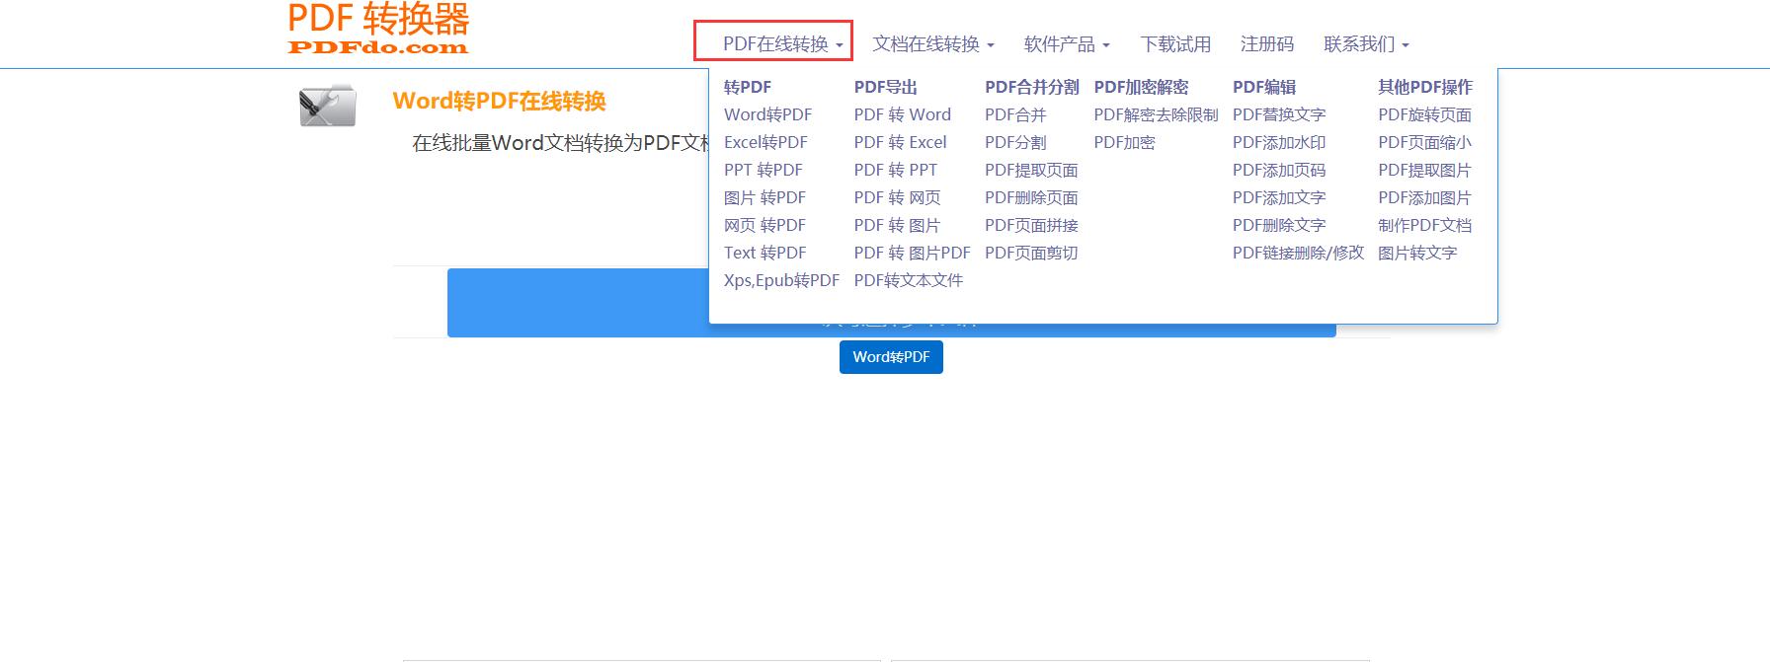Choose PDF删除页面
This screenshot has height=662, width=1770.
1031,197
